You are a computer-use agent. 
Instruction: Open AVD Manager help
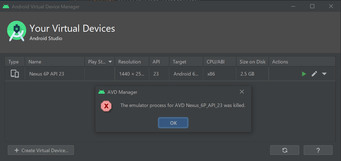pyautogui.click(x=318, y=150)
